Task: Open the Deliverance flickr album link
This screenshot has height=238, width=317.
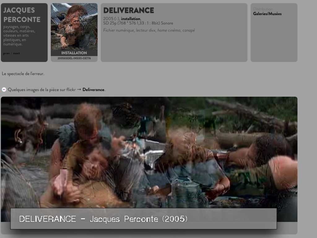Action: 93,90
